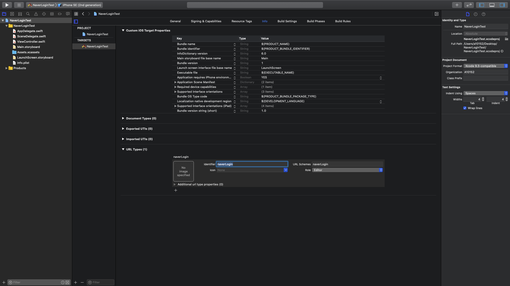
Task: Toggle the Wrap lines checkbox
Action: 465,108
